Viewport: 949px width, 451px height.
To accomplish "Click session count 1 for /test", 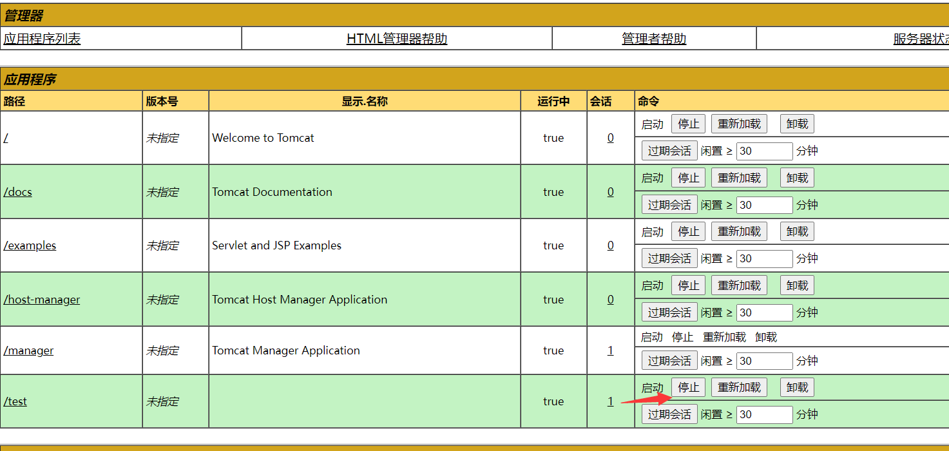I will (x=611, y=401).
